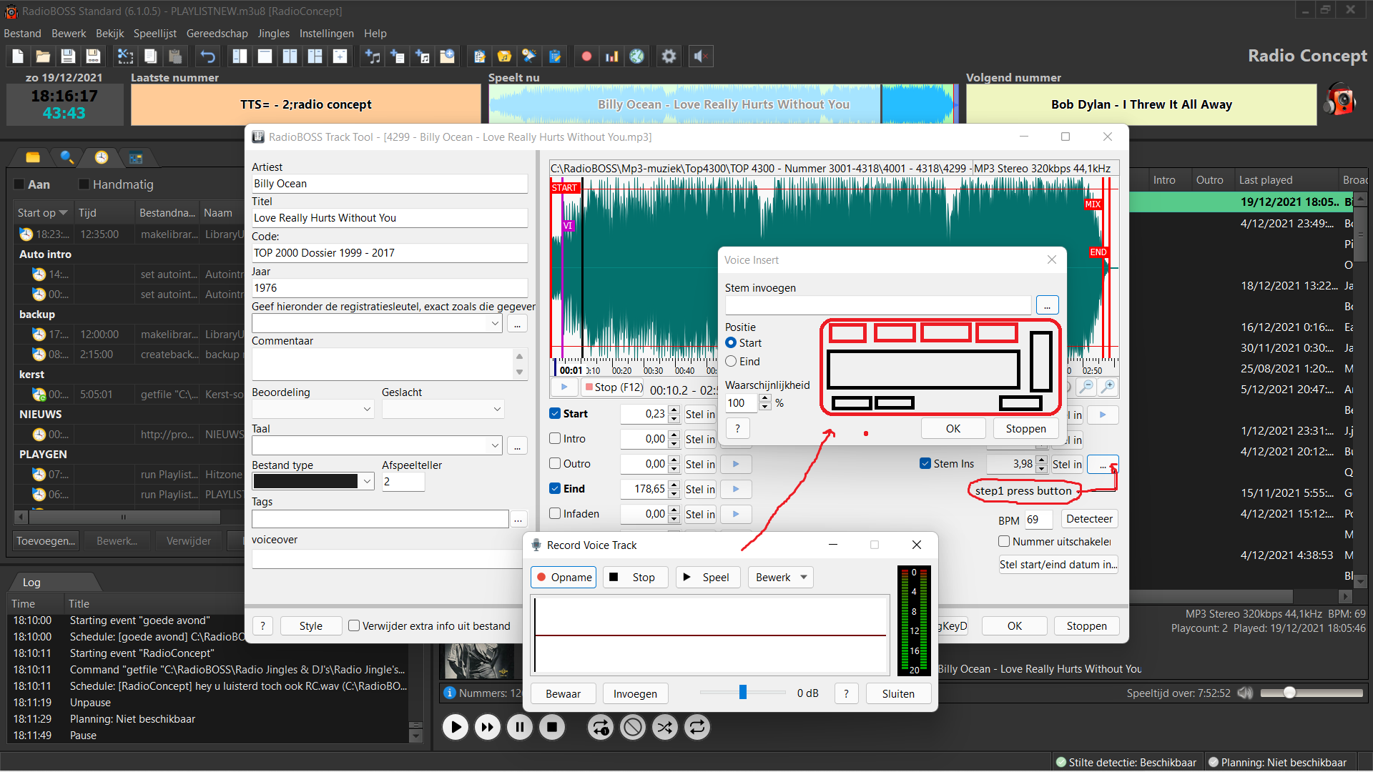Start recording via the red circle toolbar icon
1373x772 pixels.
[586, 56]
